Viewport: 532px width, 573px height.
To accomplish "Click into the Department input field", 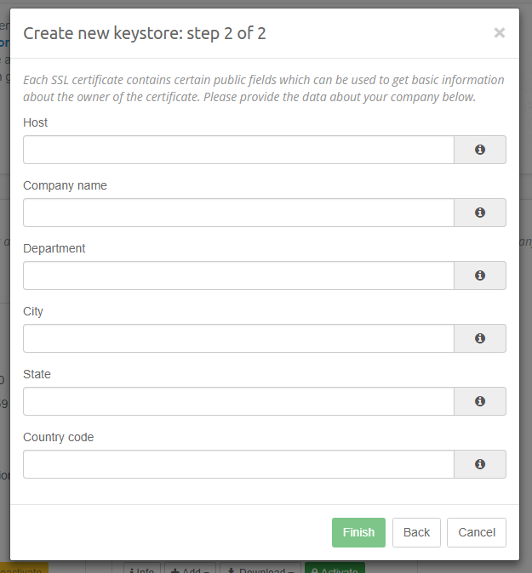I will click(238, 275).
